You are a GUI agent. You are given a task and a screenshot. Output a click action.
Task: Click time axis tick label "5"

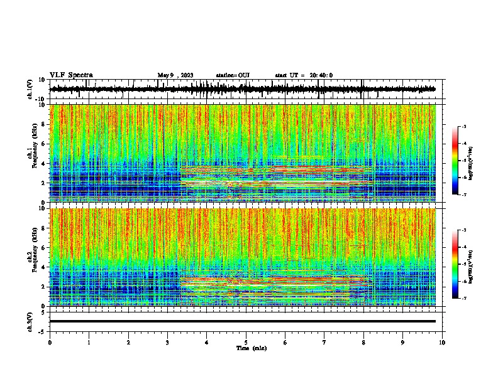pyautogui.click(x=246, y=343)
